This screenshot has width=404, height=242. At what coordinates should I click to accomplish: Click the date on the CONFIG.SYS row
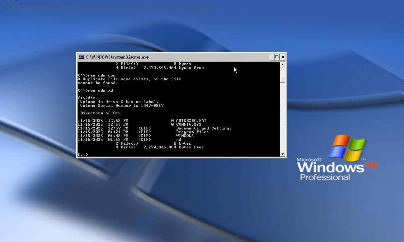(x=90, y=124)
